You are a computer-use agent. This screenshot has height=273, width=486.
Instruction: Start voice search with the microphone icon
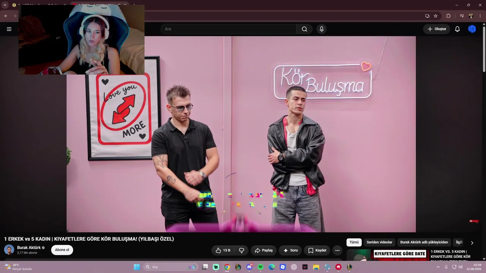322,29
